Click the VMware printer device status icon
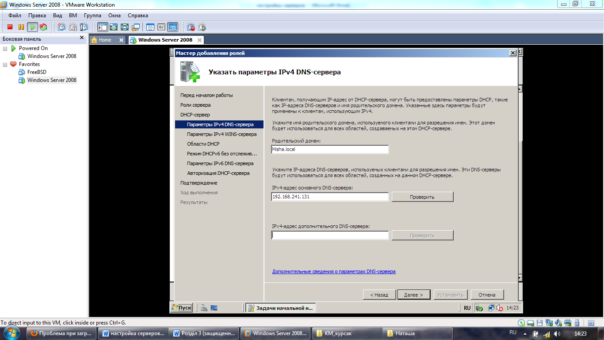Screen dimensions: 604x340 568,323
